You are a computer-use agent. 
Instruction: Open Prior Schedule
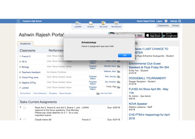click(40, 93)
